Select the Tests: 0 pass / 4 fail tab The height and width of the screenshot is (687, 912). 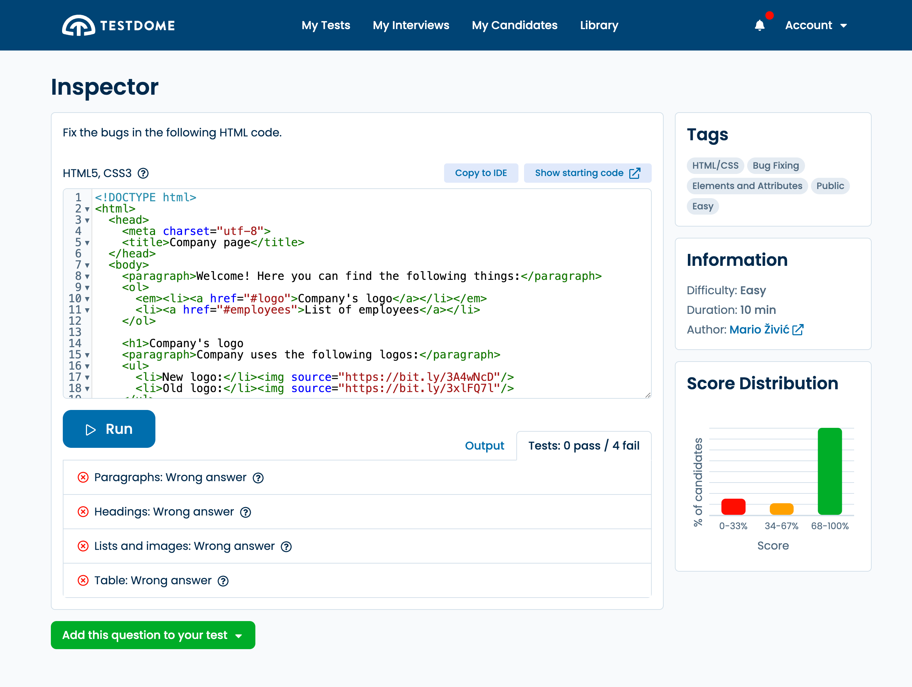point(583,445)
